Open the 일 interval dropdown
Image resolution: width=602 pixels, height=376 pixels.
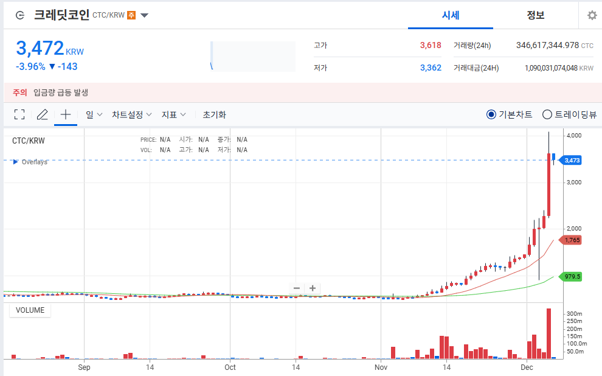click(94, 114)
